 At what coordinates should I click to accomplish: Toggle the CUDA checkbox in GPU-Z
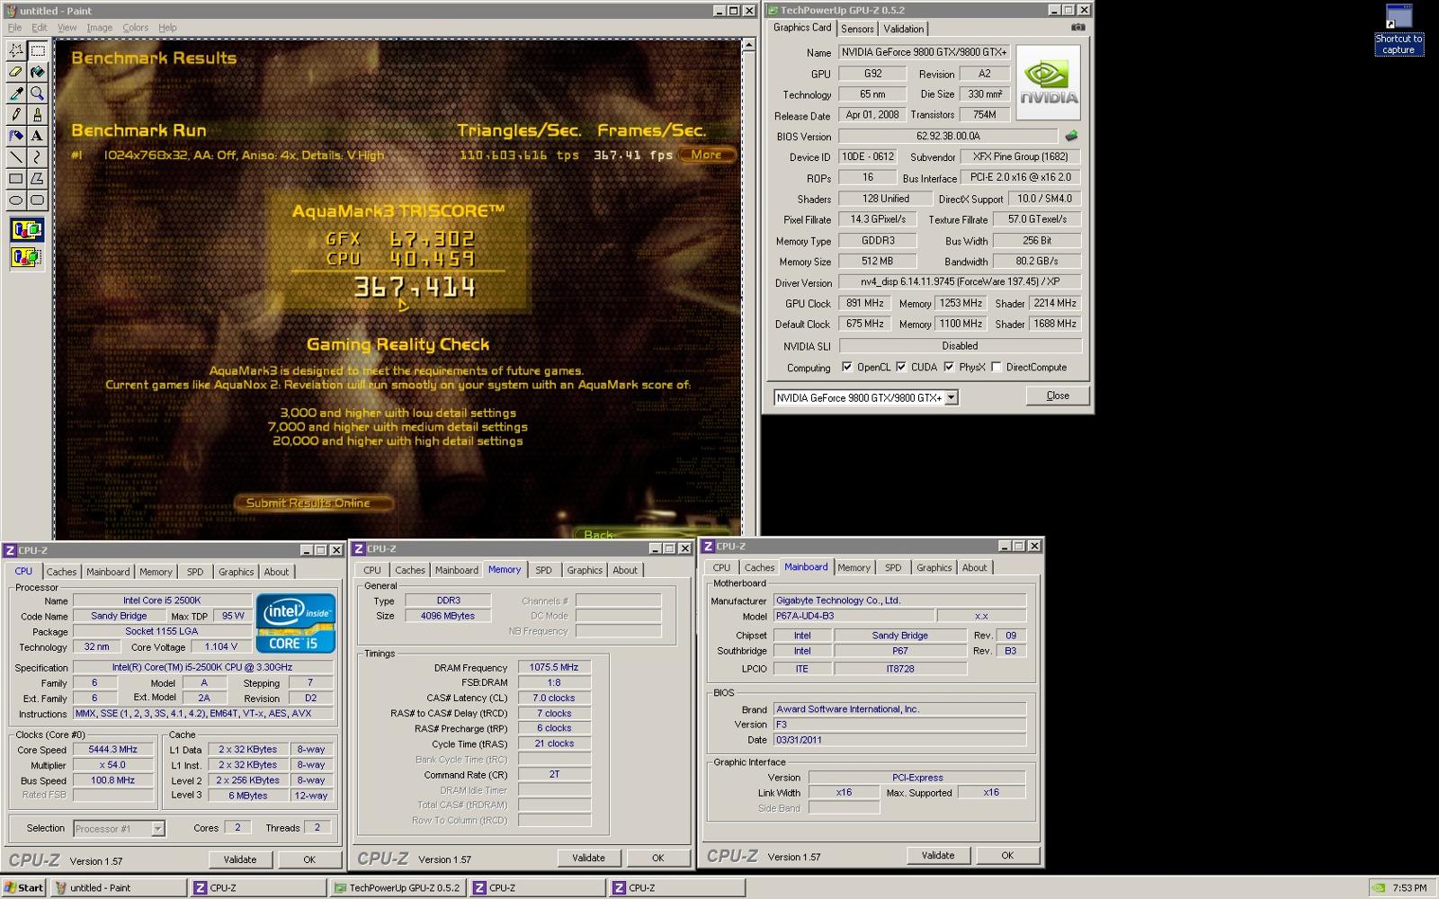(x=900, y=367)
